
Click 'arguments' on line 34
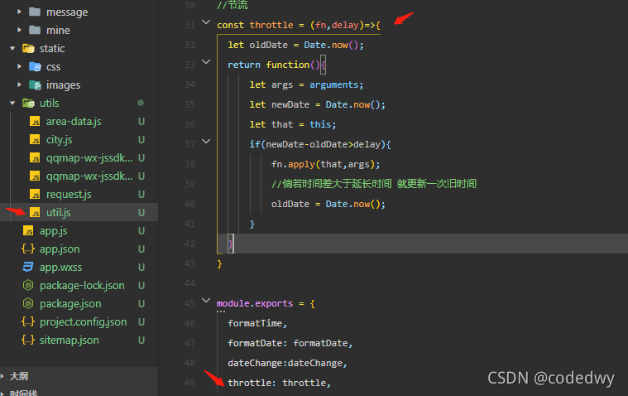click(334, 85)
